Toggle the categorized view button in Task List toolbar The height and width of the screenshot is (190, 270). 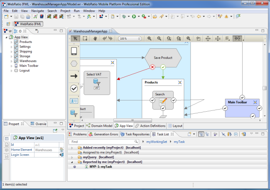[x=201, y=134]
